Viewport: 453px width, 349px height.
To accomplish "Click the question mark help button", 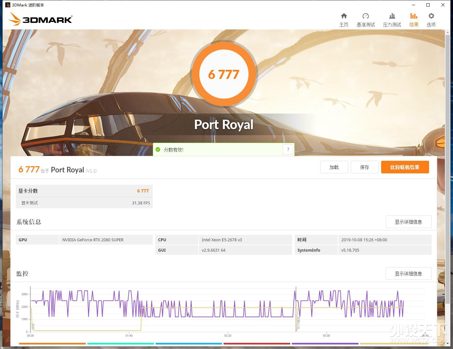I will click(x=288, y=149).
